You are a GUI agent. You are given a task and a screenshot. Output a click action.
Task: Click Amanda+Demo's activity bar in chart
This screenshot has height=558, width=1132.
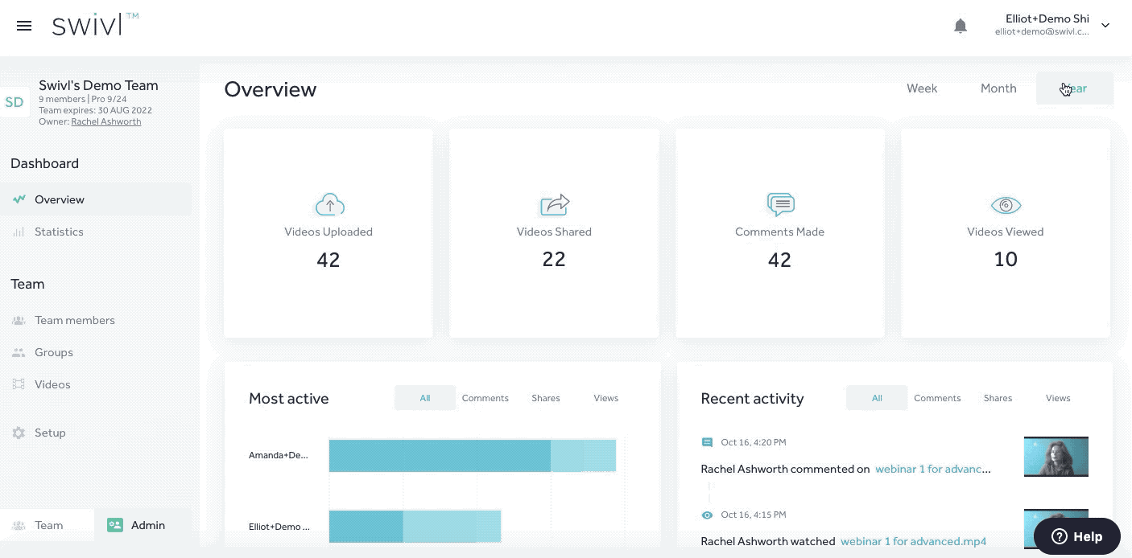(x=472, y=455)
